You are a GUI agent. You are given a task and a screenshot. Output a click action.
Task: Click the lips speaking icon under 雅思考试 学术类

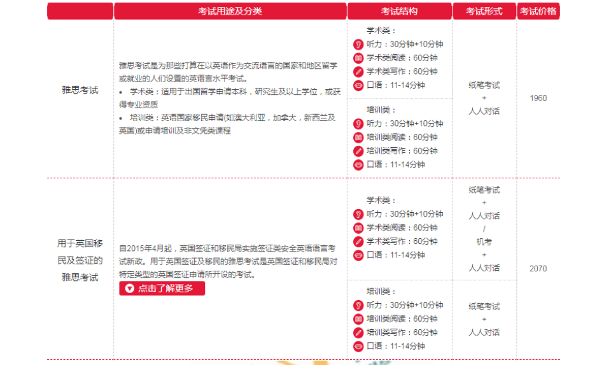tap(358, 85)
